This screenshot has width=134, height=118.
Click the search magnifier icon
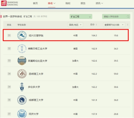[128, 17]
